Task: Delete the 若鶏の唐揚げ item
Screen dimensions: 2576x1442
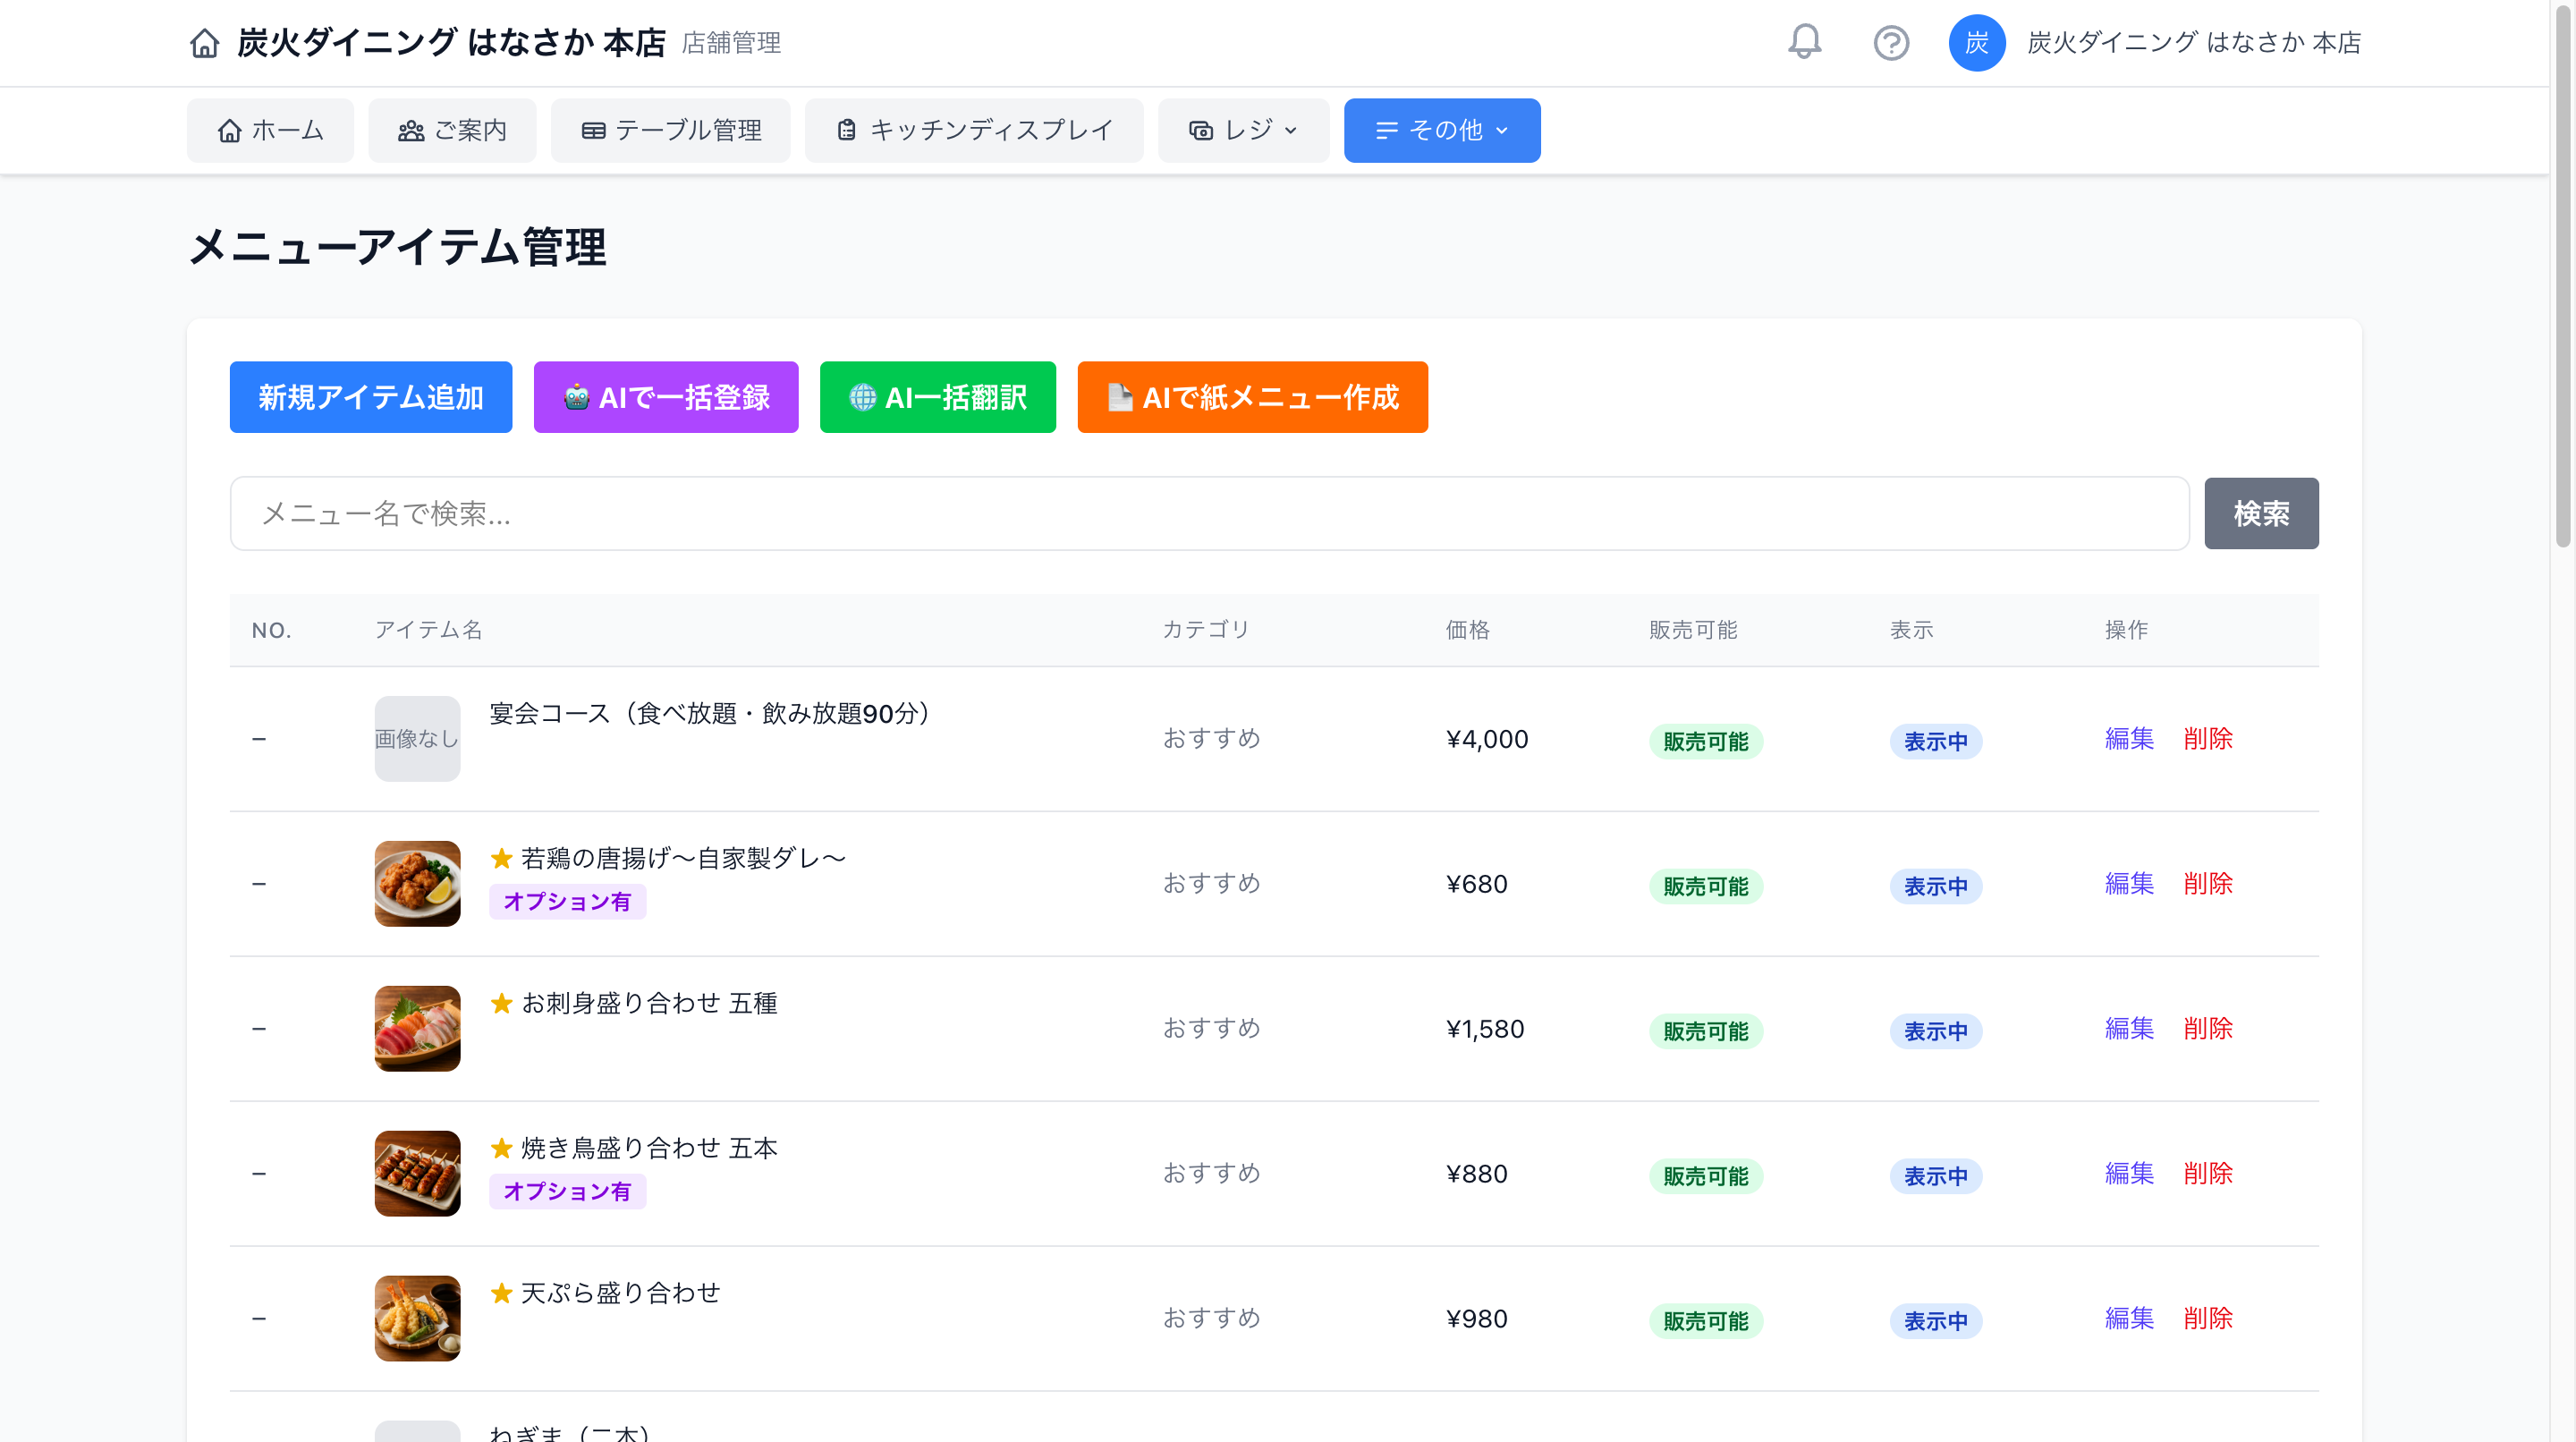Action: (x=2208, y=883)
